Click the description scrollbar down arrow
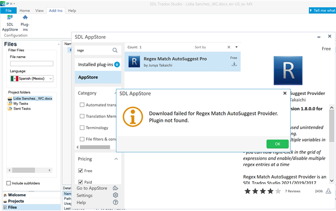 point(331,181)
